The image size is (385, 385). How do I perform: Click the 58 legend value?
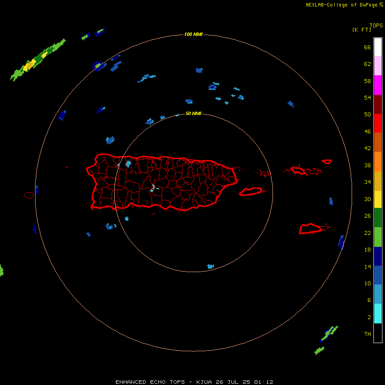(x=367, y=81)
